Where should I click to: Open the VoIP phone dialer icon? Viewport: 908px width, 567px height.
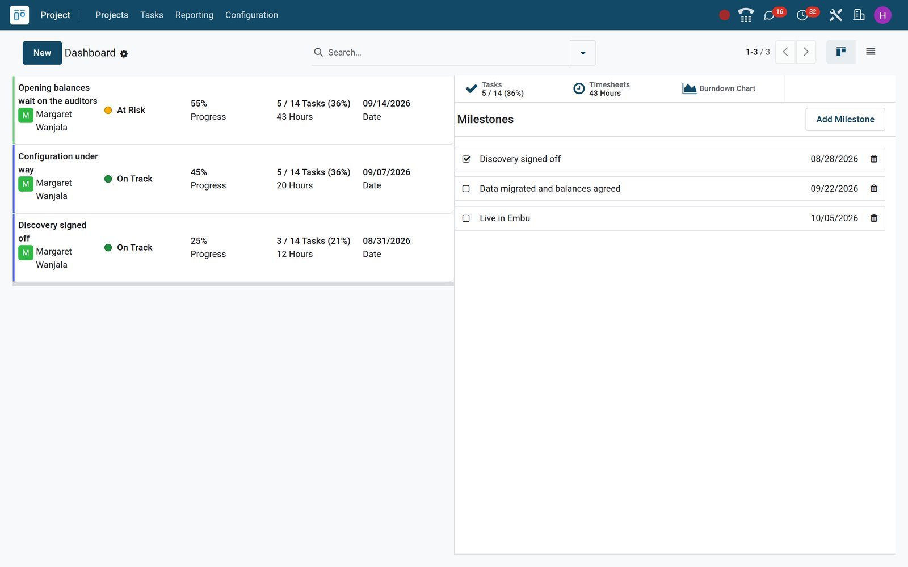[746, 15]
